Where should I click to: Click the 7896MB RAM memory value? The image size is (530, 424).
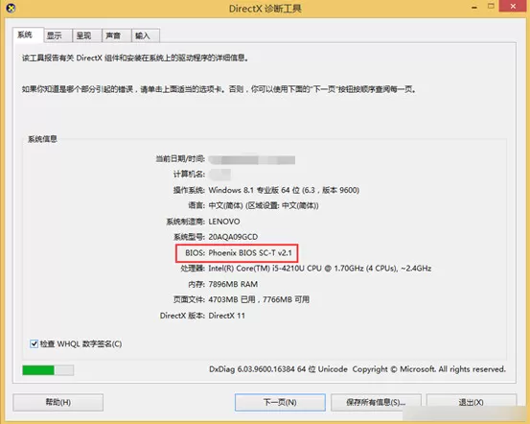[x=233, y=284]
